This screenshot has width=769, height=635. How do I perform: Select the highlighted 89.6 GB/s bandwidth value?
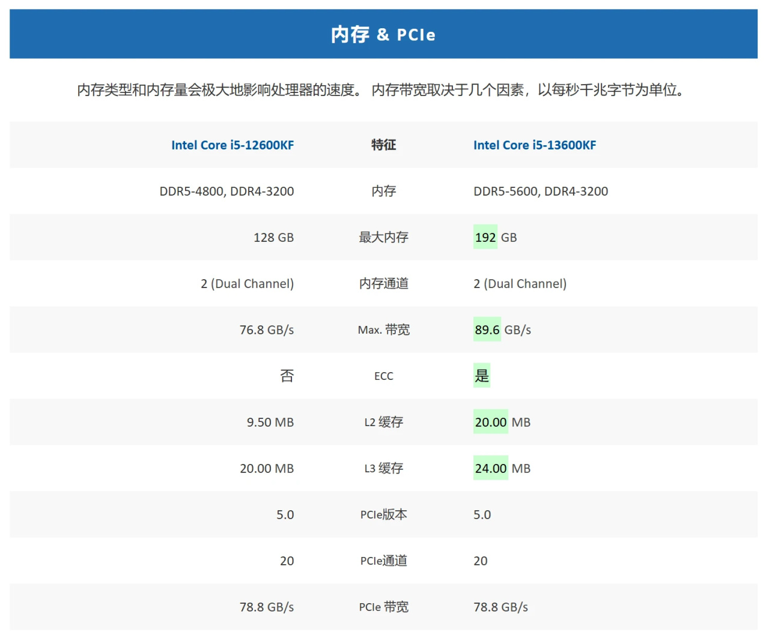click(487, 330)
